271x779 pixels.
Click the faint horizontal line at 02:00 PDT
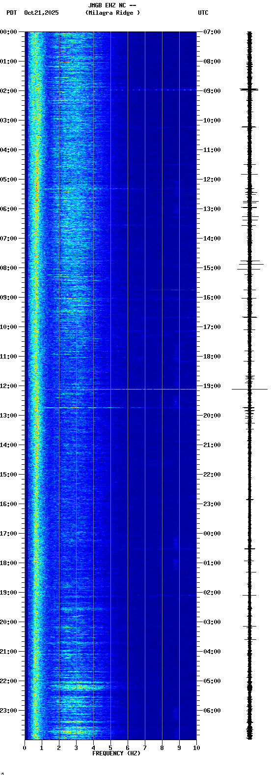(152, 90)
